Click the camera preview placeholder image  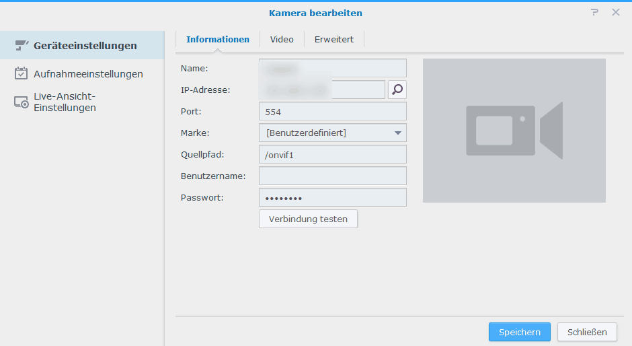point(514,131)
